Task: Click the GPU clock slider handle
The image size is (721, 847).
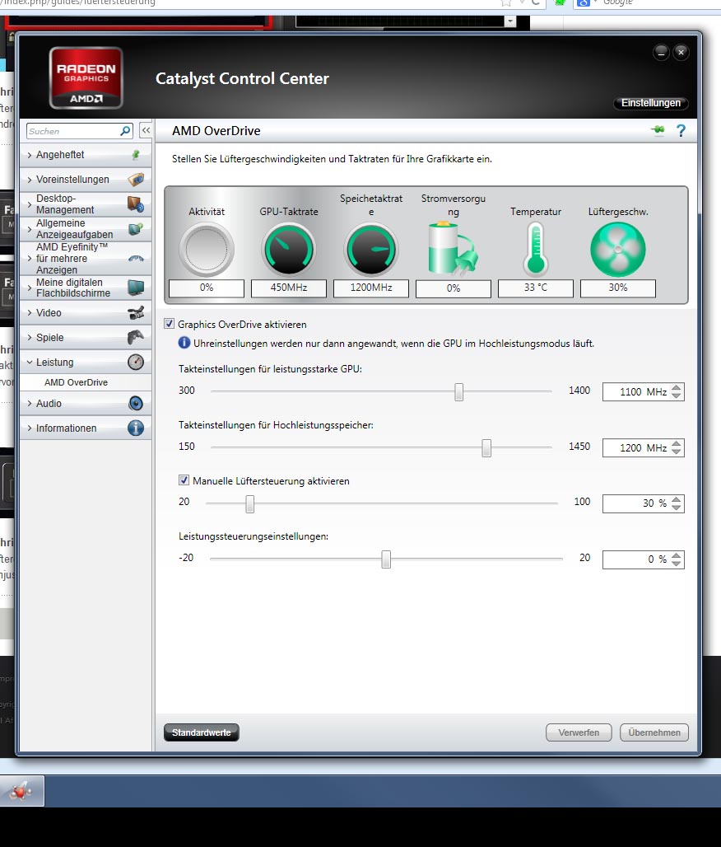Action: (458, 391)
